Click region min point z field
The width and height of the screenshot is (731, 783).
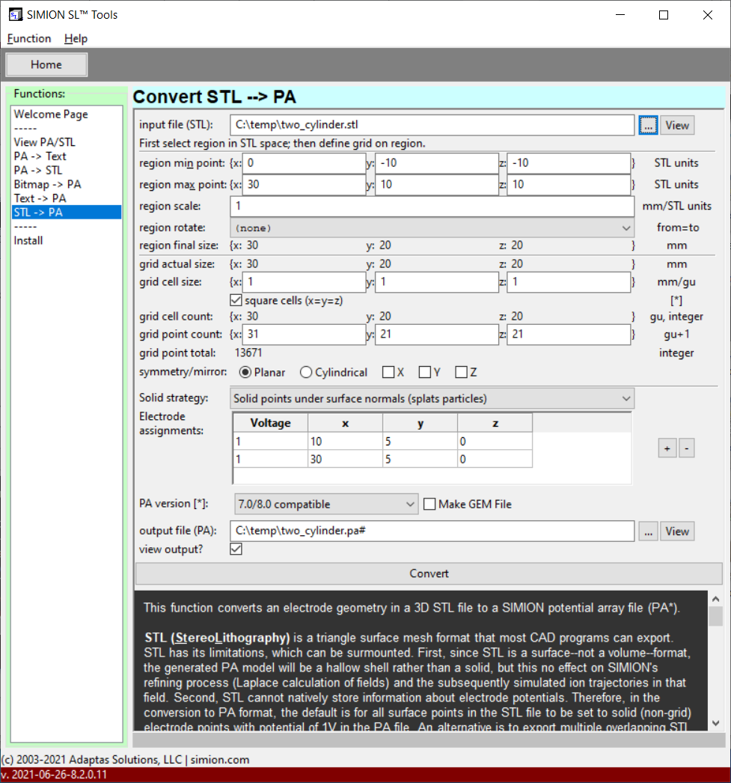click(x=569, y=163)
